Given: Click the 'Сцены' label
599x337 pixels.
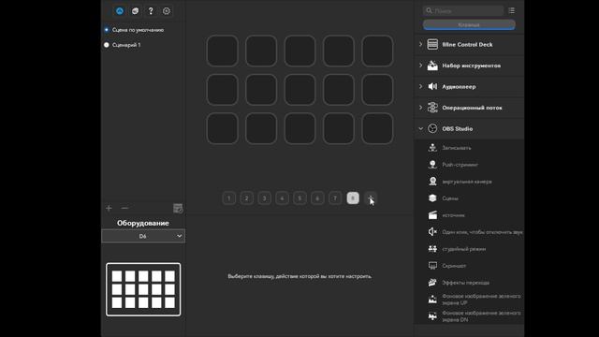Looking at the screenshot, I should point(450,198).
